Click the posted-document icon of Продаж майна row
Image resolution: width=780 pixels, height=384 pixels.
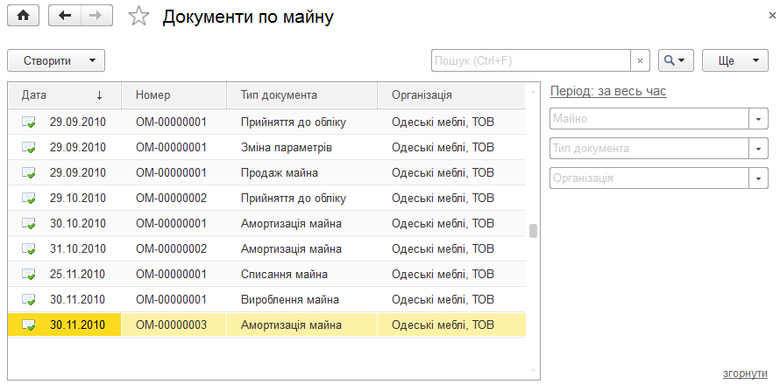(29, 173)
